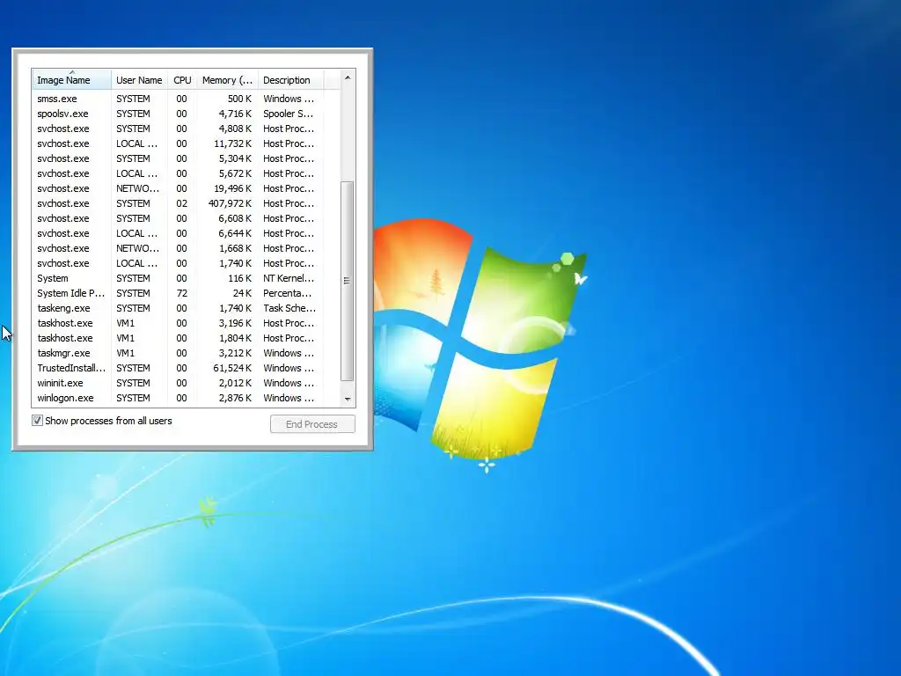Image resolution: width=901 pixels, height=676 pixels.
Task: Select svchost.exe using 1,668 K memory
Action: tap(177, 248)
